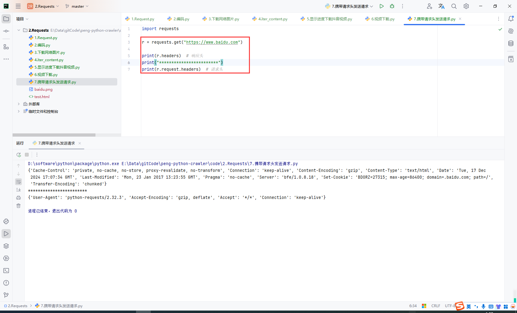Close the Run tab 7.携带请求头发送请求
Viewport: 517px width, 313px height.
tap(80, 143)
